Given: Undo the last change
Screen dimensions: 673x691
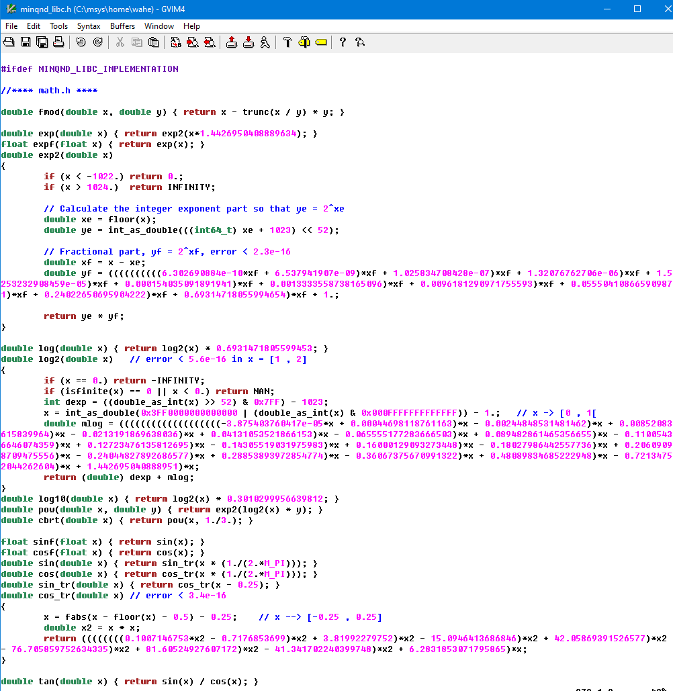Looking at the screenshot, I should (81, 42).
